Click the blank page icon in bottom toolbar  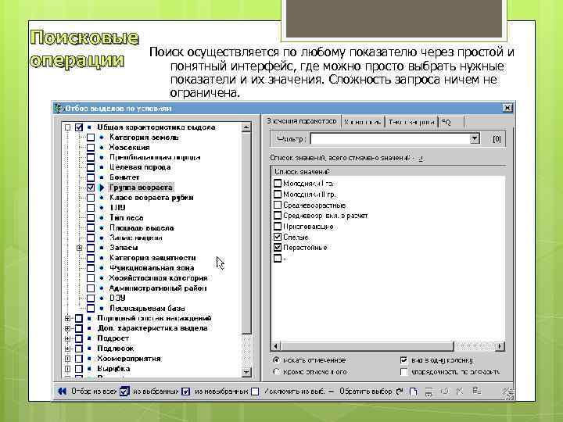point(414,392)
